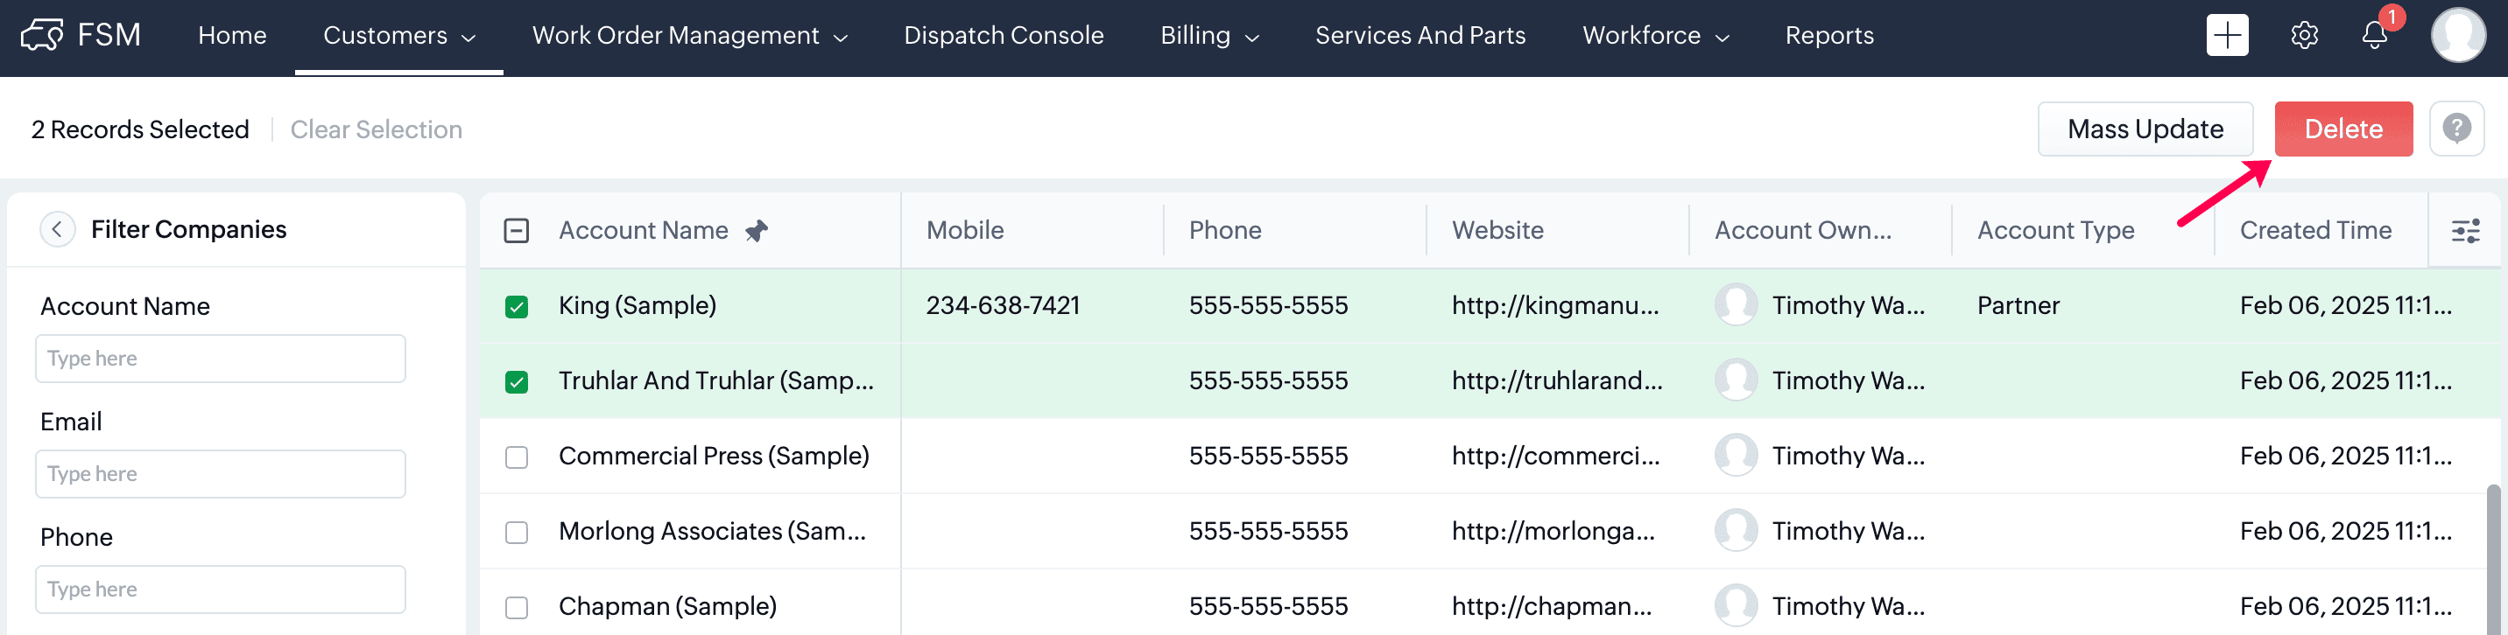This screenshot has height=635, width=2508.
Task: Open the notifications bell
Action: pos(2374,35)
